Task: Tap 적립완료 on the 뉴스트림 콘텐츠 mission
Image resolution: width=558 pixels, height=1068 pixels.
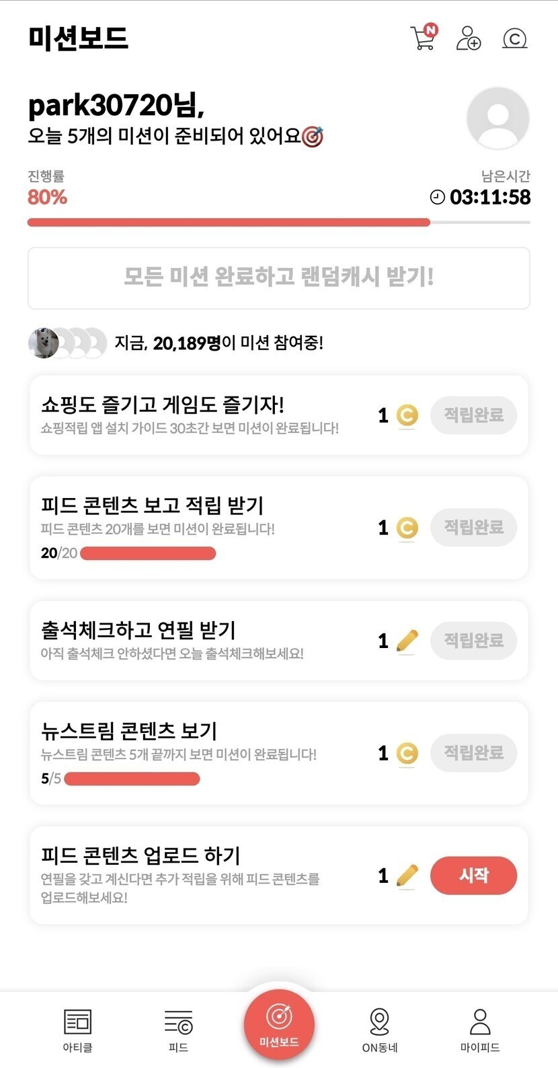Action: [473, 752]
